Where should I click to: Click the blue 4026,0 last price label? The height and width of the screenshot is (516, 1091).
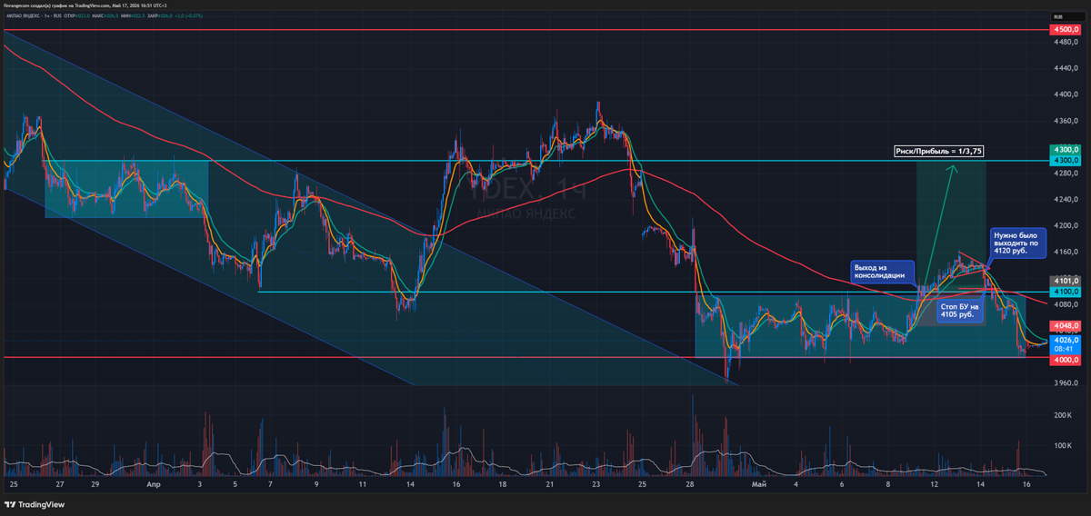tap(1065, 340)
